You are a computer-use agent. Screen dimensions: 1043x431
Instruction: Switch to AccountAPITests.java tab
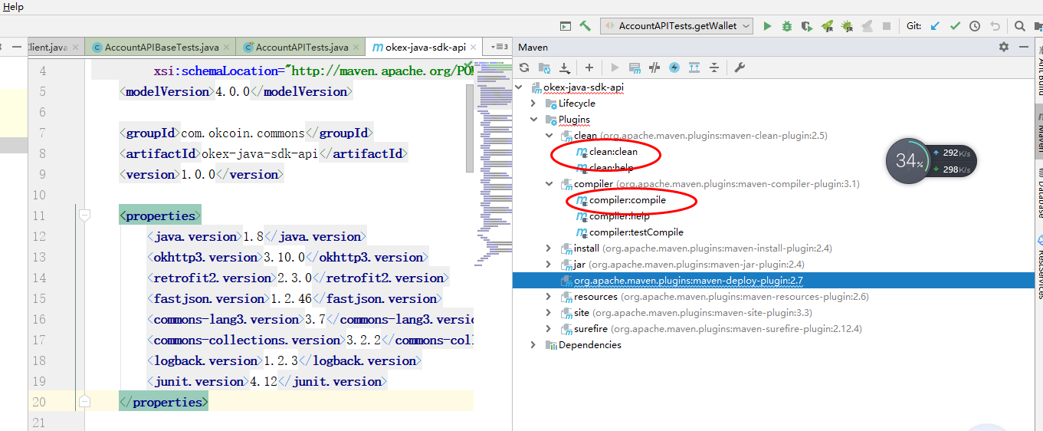coord(300,47)
